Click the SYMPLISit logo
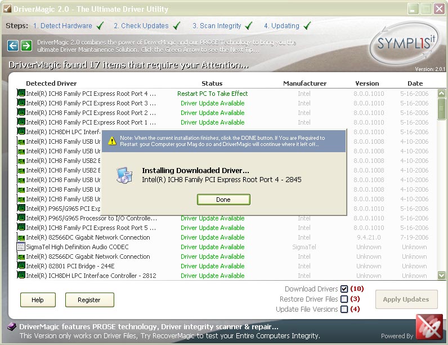The image size is (448, 345). tap(405, 43)
